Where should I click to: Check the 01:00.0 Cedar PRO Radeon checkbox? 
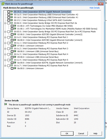click(12, 26)
